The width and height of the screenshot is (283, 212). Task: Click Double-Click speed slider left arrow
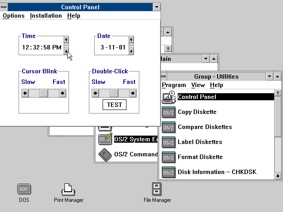coord(96,93)
